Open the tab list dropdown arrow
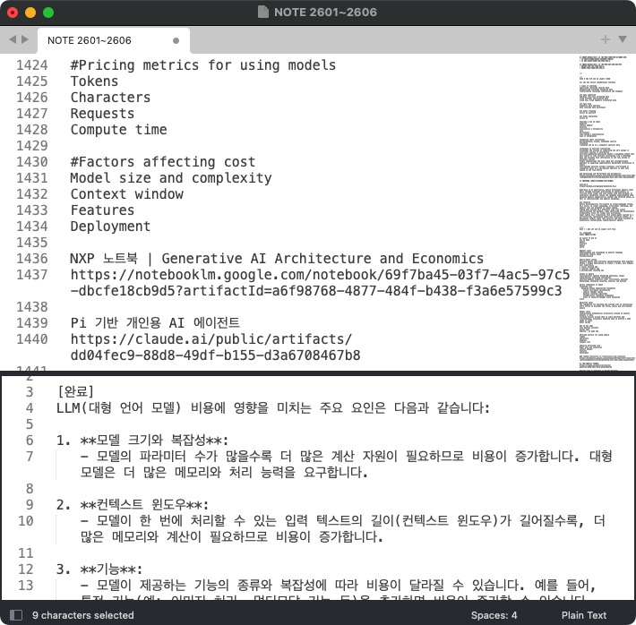 click(x=622, y=39)
